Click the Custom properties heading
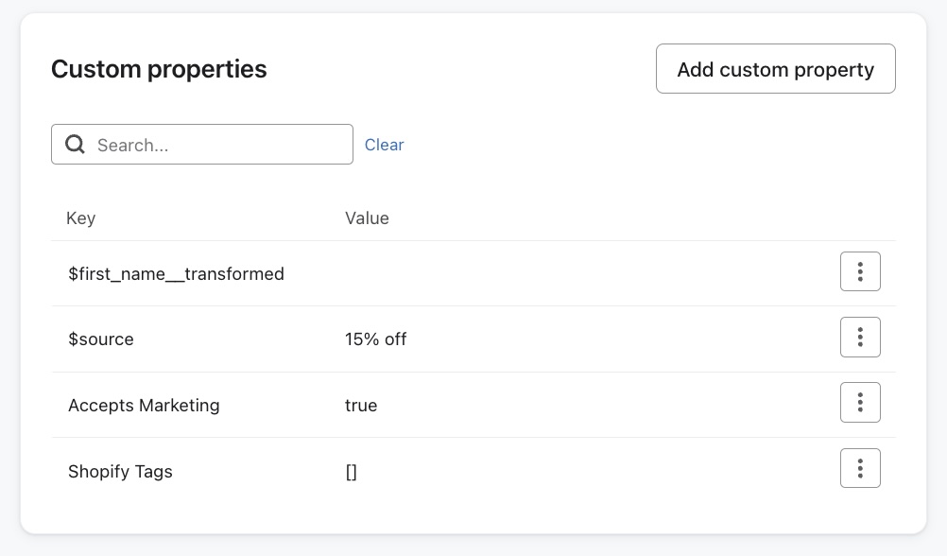 [x=158, y=69]
